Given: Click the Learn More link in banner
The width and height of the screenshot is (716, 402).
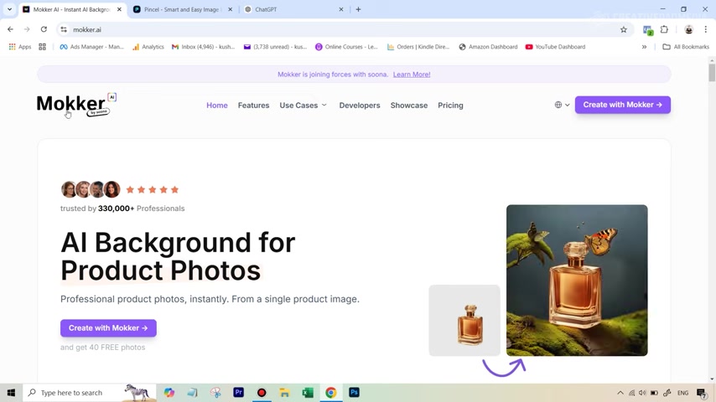Looking at the screenshot, I should click(x=412, y=75).
